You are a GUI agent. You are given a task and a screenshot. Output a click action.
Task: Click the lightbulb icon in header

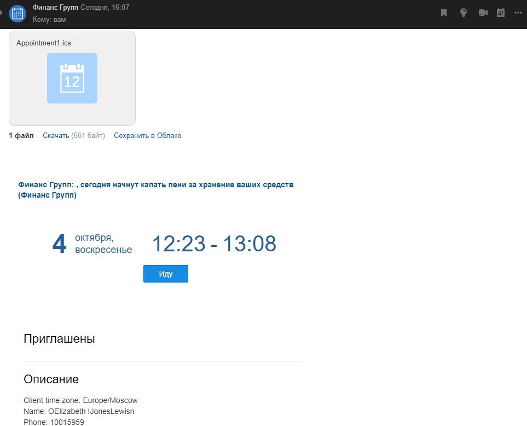(x=463, y=13)
